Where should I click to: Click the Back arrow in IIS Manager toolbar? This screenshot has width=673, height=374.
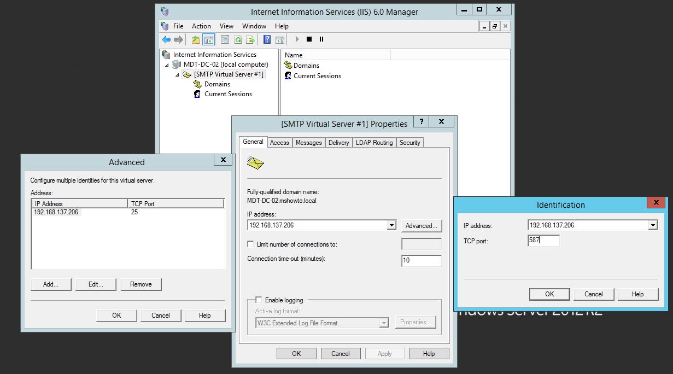166,39
